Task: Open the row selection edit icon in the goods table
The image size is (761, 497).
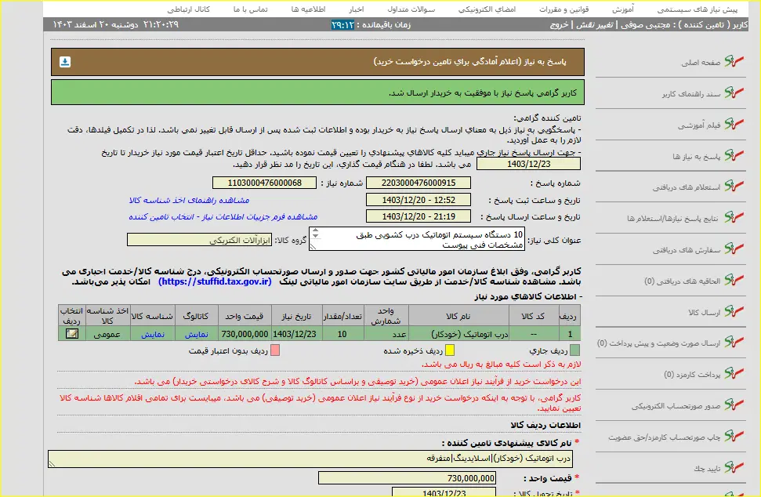Action: (x=72, y=333)
